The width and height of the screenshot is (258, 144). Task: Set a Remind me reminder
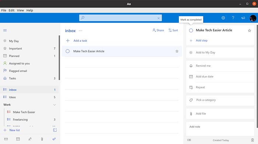coord(220,66)
